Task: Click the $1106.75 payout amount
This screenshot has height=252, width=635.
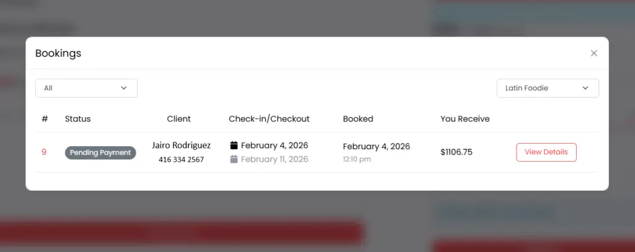Action: point(456,152)
